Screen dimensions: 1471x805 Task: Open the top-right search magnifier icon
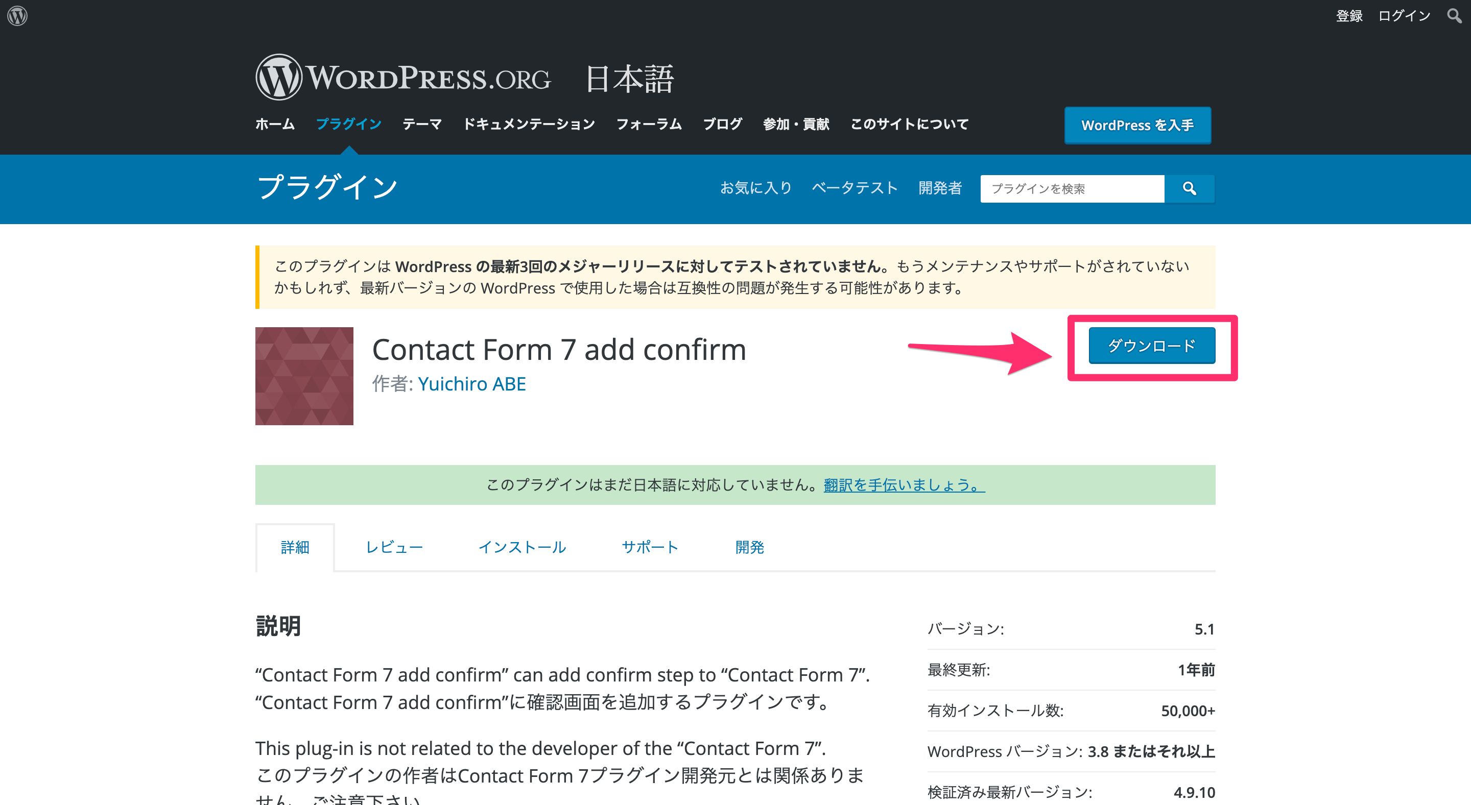(1454, 15)
